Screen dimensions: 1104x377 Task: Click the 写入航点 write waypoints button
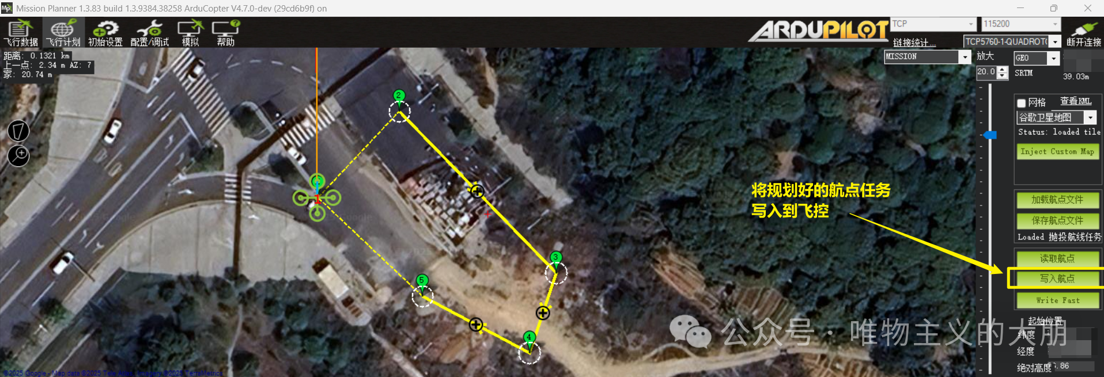(1057, 279)
